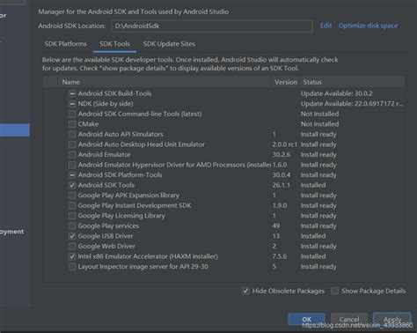
Task: Click the Apply button
Action: tap(392, 319)
